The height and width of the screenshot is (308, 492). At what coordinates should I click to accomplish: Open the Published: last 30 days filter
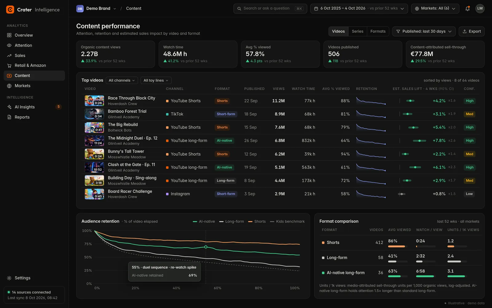(x=424, y=31)
